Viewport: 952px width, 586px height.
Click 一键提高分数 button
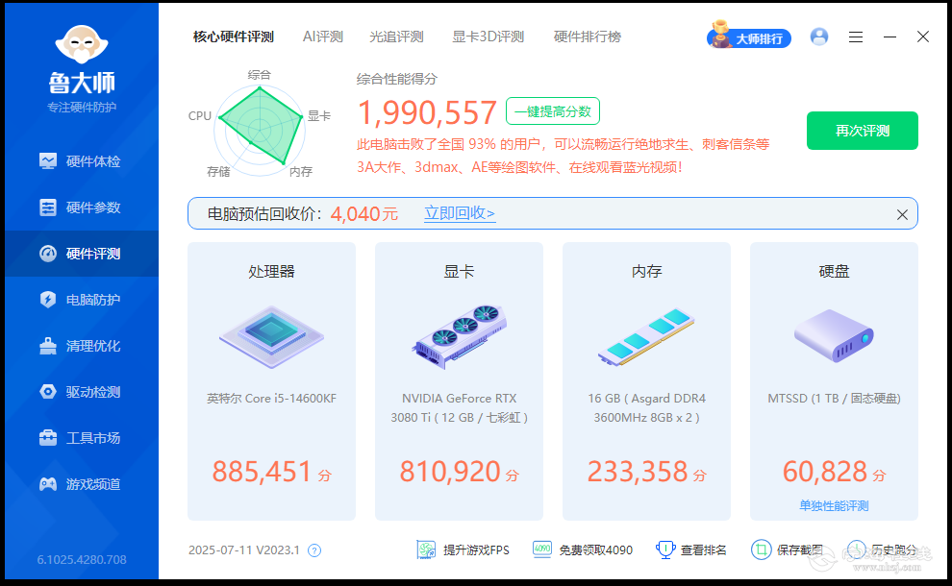point(553,111)
